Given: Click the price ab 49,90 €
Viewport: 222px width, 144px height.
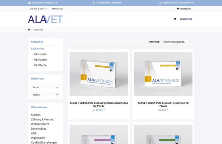Looking at the screenshot, I should tap(99, 110).
